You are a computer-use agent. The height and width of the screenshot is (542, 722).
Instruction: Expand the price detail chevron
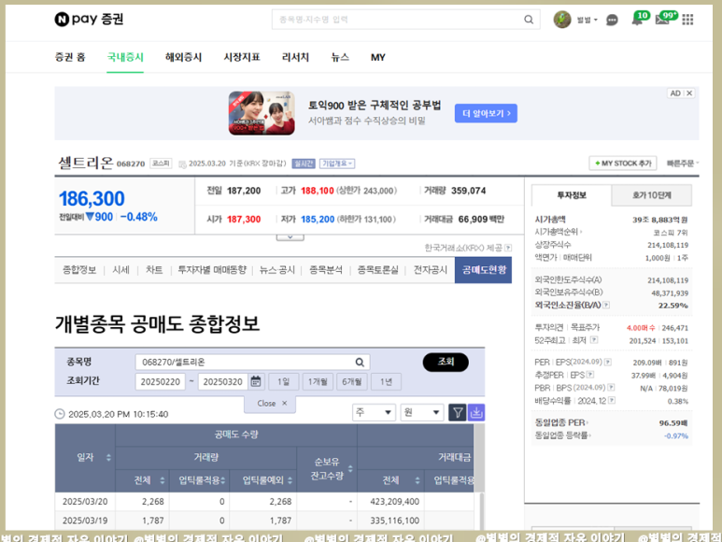click(x=290, y=237)
